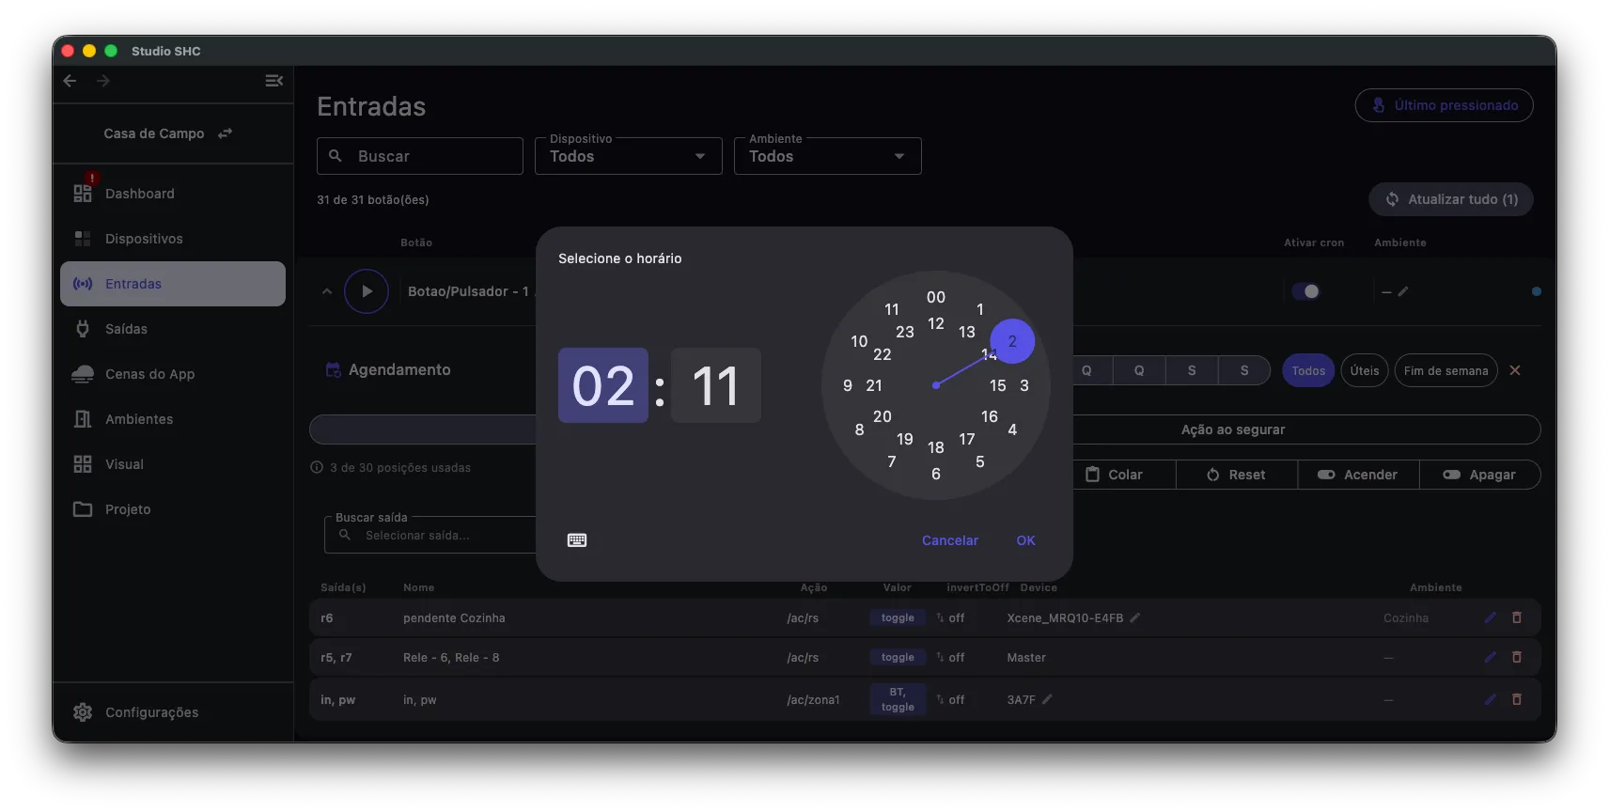This screenshot has width=1609, height=812.
Task: Go back using the left arrow
Action: pyautogui.click(x=70, y=81)
